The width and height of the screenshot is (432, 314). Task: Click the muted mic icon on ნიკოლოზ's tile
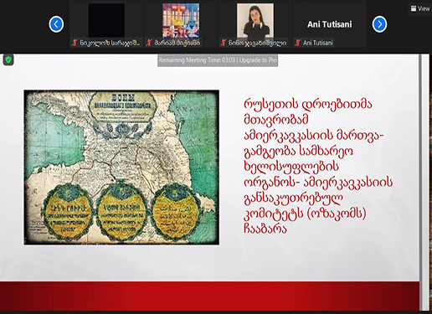click(x=75, y=43)
